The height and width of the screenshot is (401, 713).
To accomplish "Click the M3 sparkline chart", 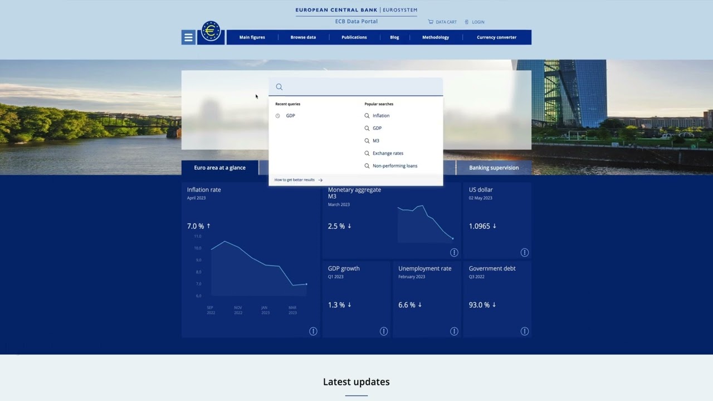I will (426, 223).
